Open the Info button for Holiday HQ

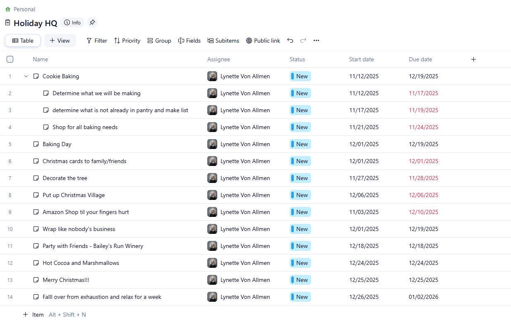(x=72, y=22)
